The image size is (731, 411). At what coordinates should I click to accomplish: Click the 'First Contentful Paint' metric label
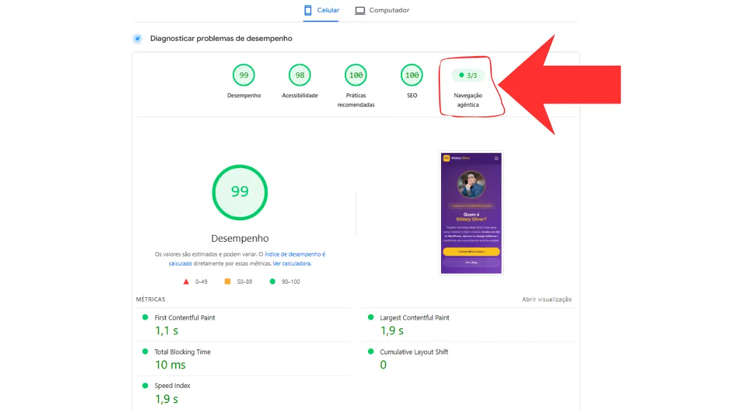click(x=185, y=318)
